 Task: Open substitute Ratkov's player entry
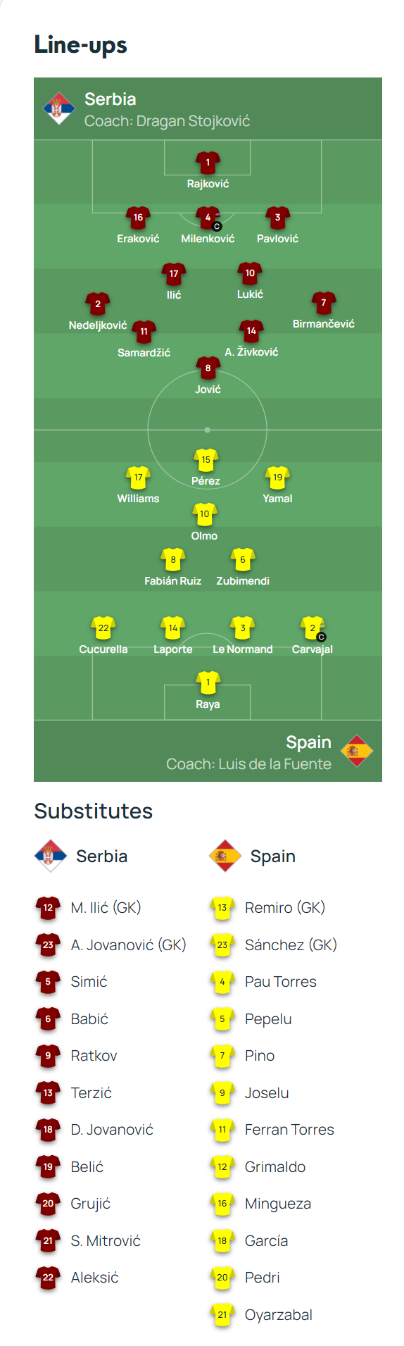tap(77, 1056)
